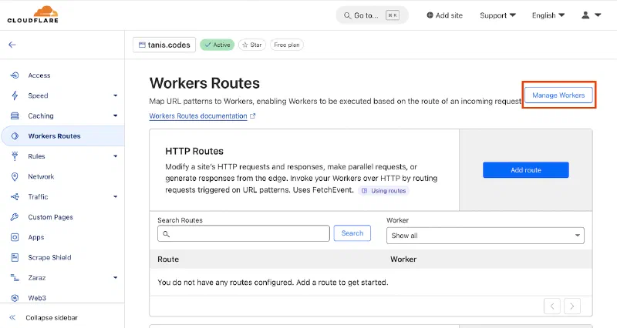Click the Workers Routes diamond icon
This screenshot has height=328, width=617.
coord(15,136)
